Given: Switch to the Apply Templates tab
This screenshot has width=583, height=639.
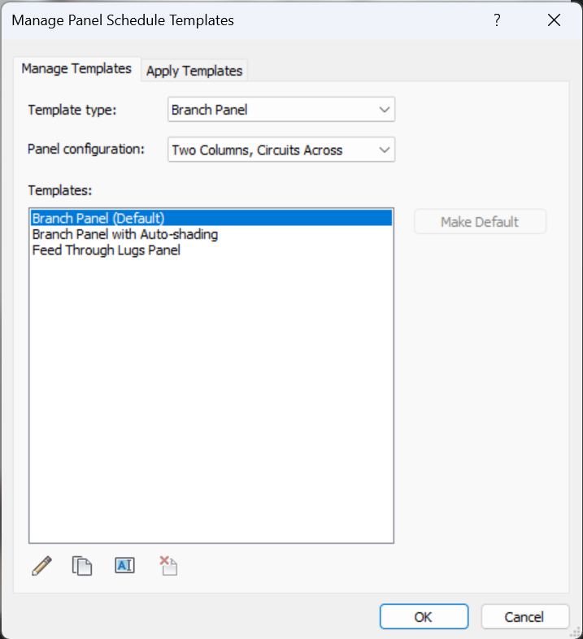Looking at the screenshot, I should [x=194, y=71].
